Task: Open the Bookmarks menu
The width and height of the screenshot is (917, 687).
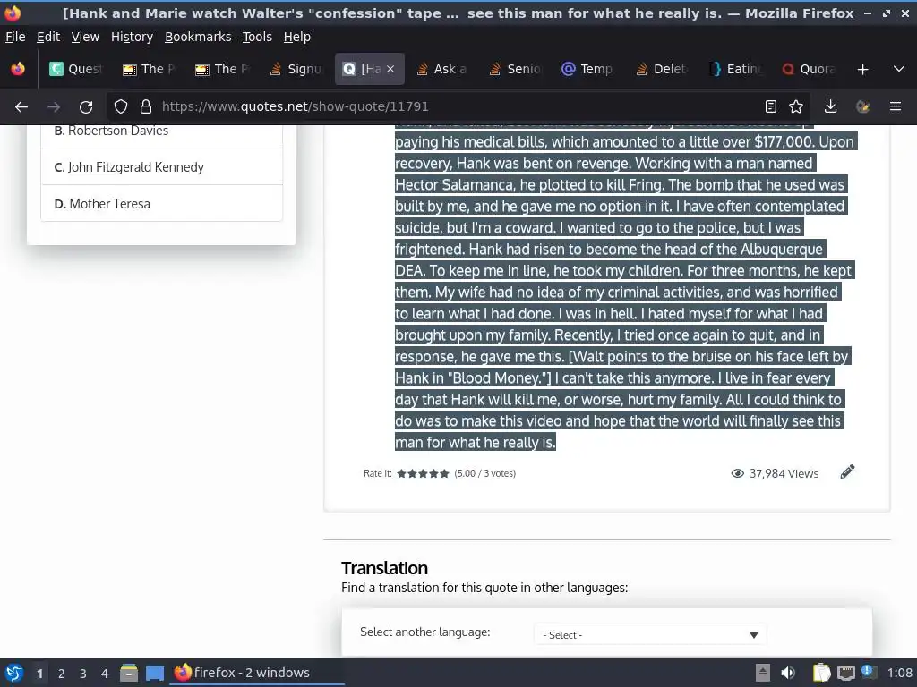Action: click(x=198, y=37)
